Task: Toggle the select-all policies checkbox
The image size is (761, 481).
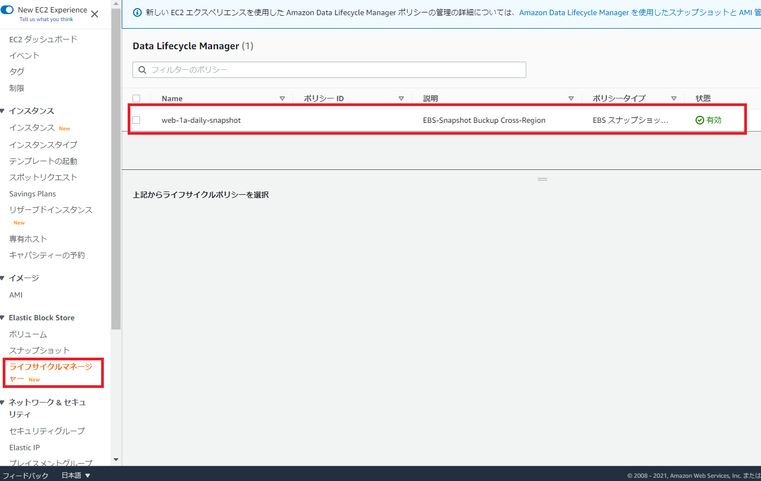Action: 136,98
